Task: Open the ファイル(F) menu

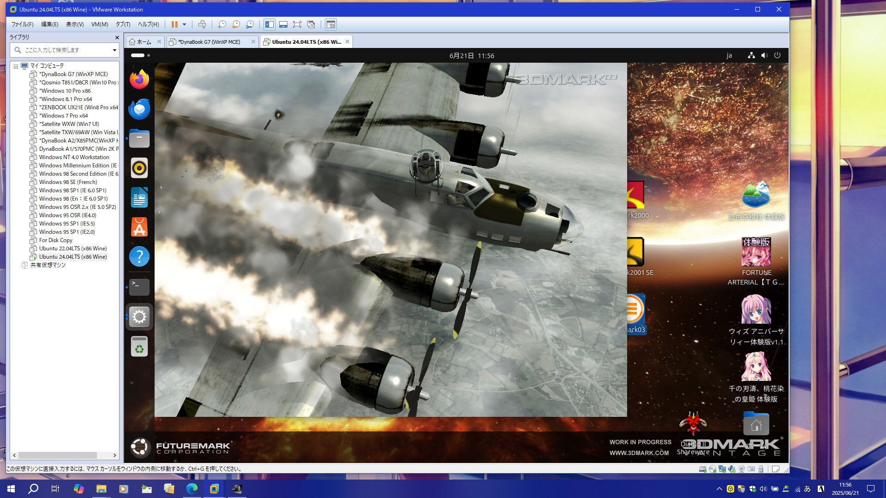Action: [x=22, y=24]
